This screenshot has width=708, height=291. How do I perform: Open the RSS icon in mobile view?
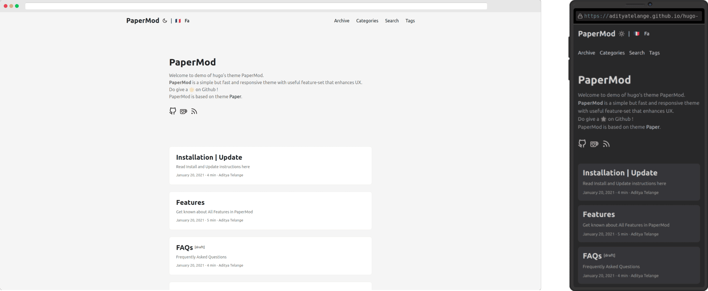(x=606, y=144)
